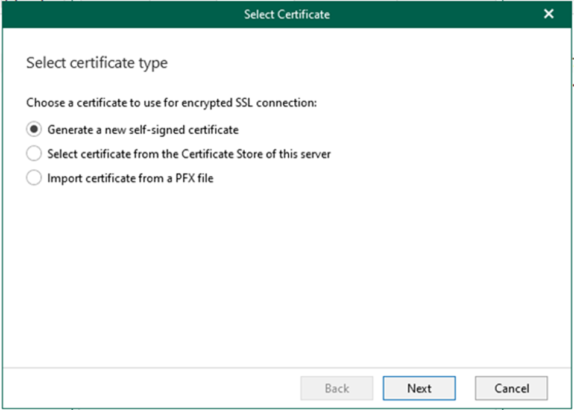574x410 pixels.
Task: Click the blank white area below the radio options
Action: point(286,271)
